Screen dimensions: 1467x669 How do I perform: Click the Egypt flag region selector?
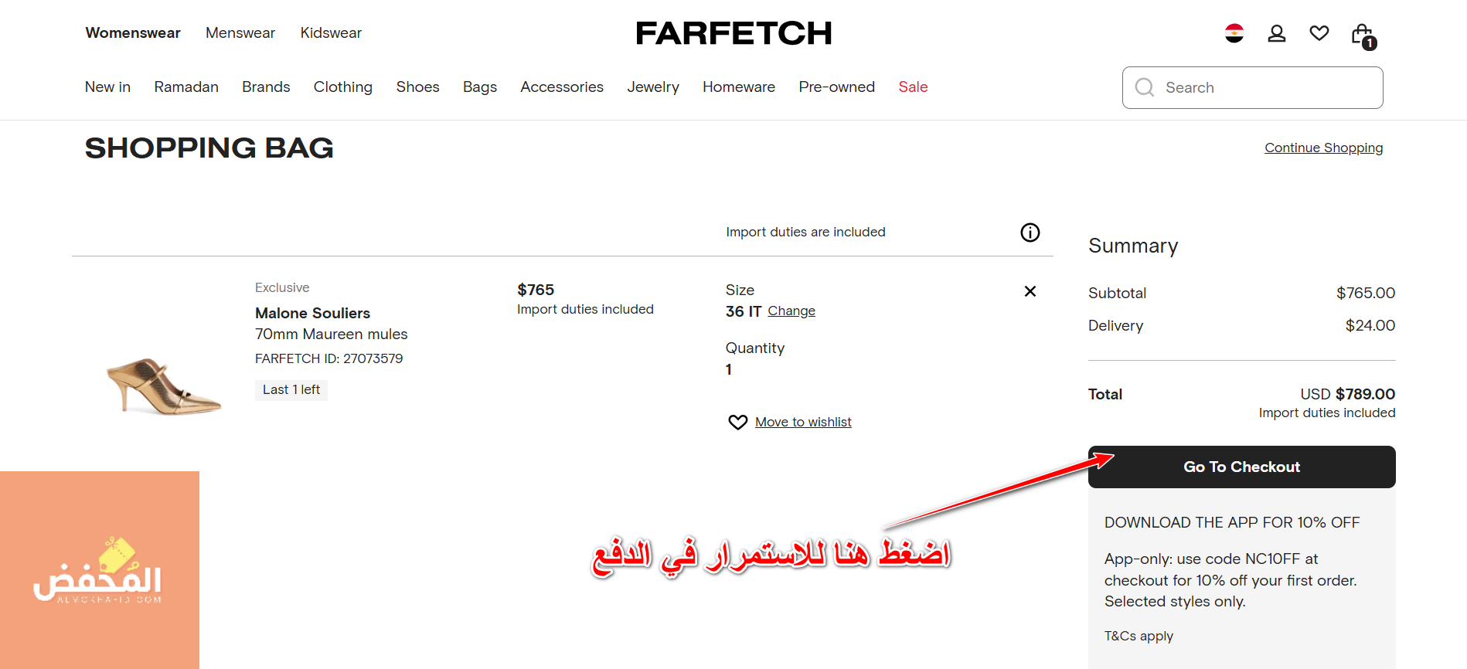[x=1234, y=33]
